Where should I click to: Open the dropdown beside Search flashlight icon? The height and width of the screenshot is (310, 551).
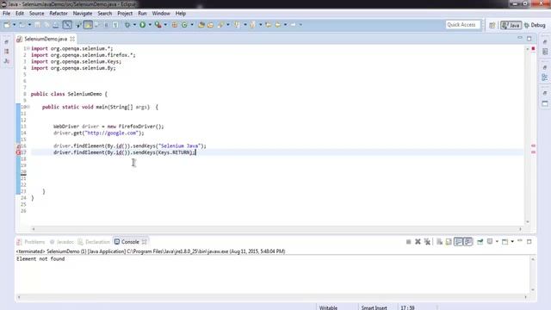(x=228, y=25)
